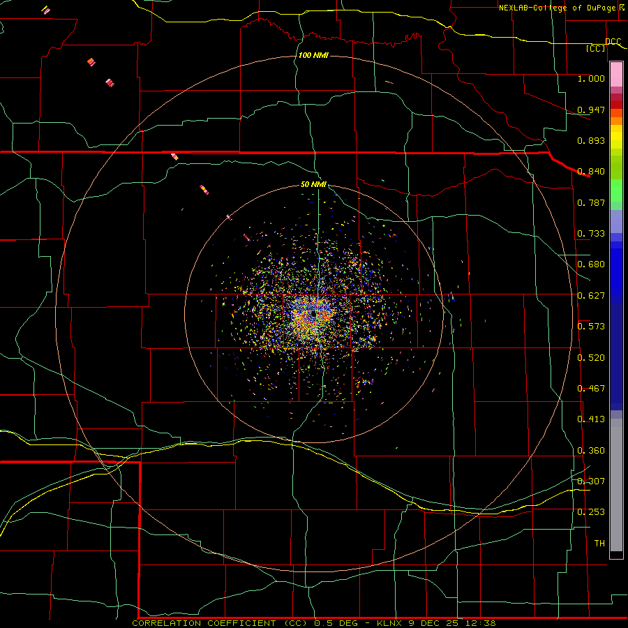Screen dimensions: 628x628
Task: Click the DCC label above the color scale
Action: coord(613,42)
